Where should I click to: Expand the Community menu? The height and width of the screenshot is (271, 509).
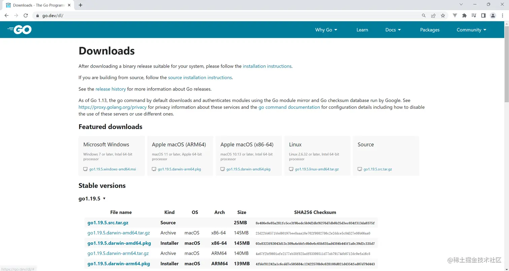pos(472,30)
